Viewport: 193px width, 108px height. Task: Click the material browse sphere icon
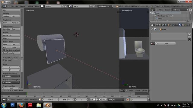(x=153, y=43)
